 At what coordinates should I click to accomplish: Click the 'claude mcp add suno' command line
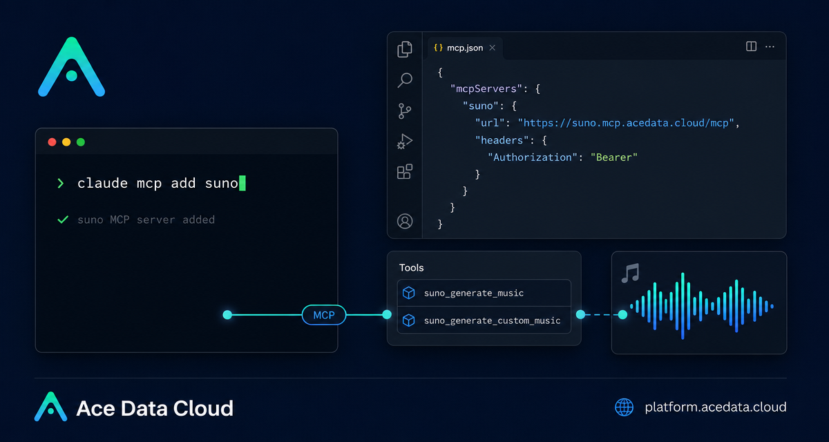click(x=158, y=183)
